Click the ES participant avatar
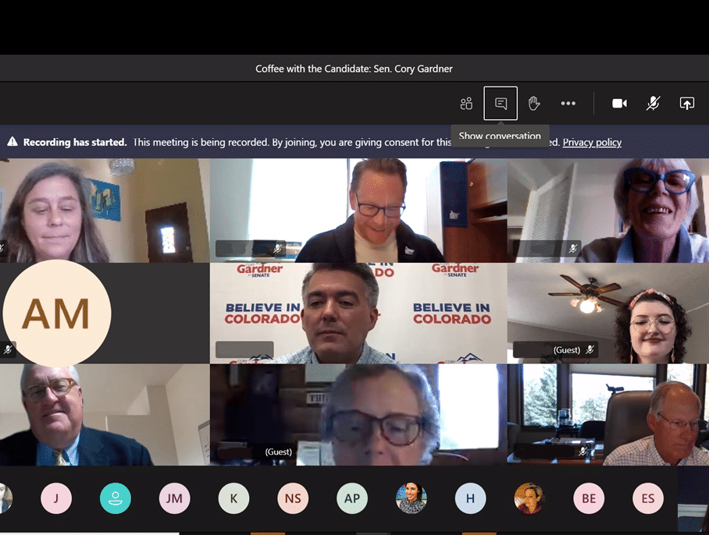The width and height of the screenshot is (709, 535). point(648,498)
